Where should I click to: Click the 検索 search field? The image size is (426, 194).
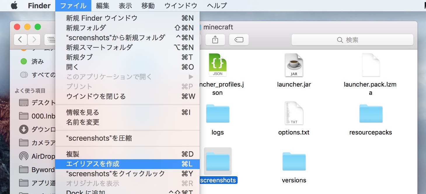pyautogui.click(x=352, y=40)
